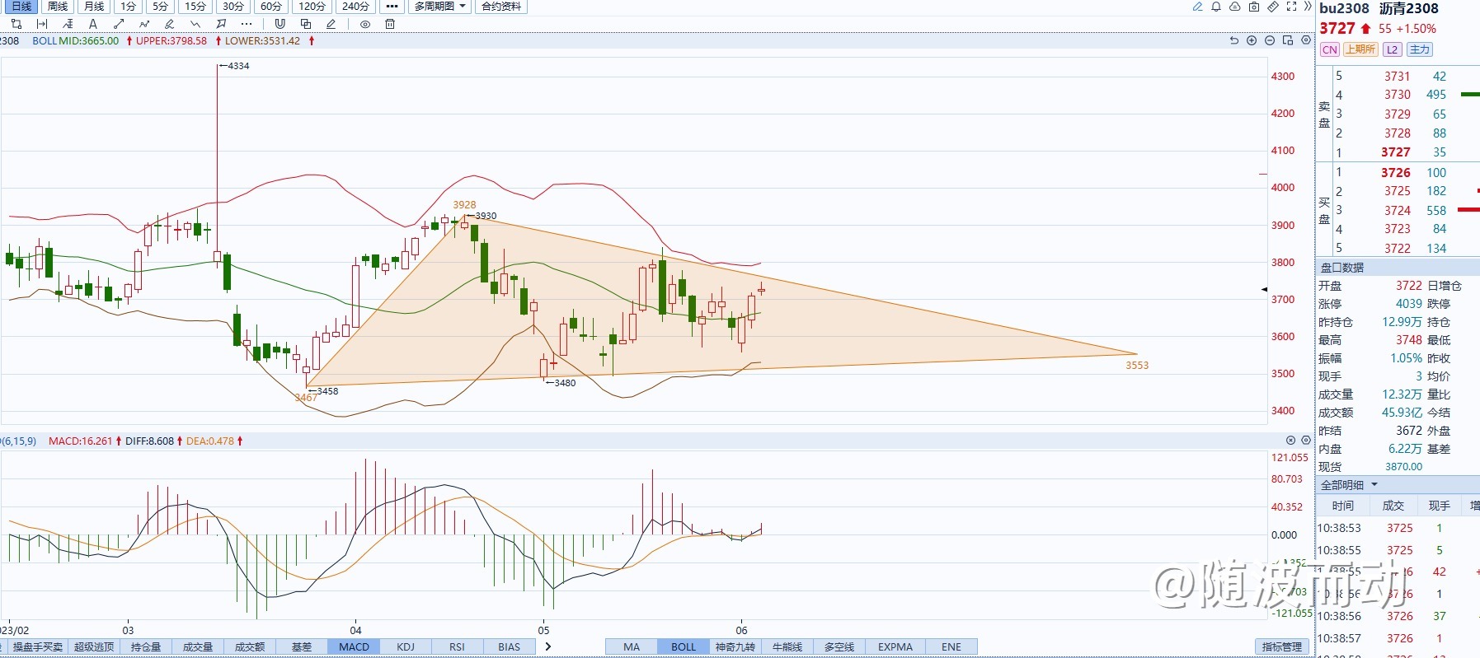Select the wave line drawing tool
The width and height of the screenshot is (1480, 658).
coord(195,24)
